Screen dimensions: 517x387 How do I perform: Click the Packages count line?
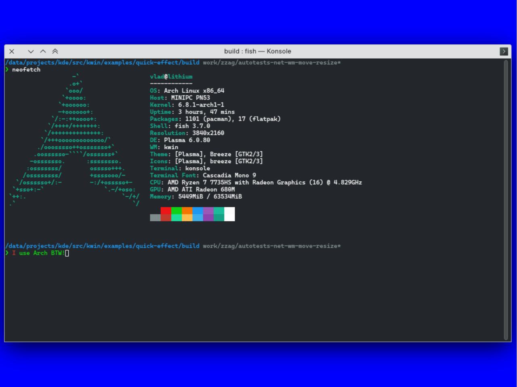[215, 119]
